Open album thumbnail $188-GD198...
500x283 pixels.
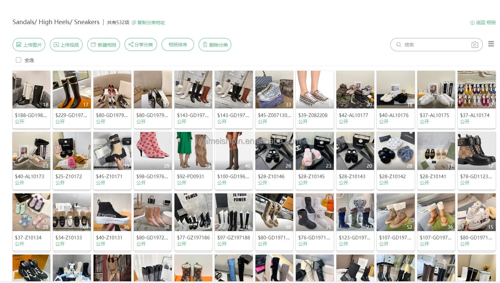coord(31,90)
